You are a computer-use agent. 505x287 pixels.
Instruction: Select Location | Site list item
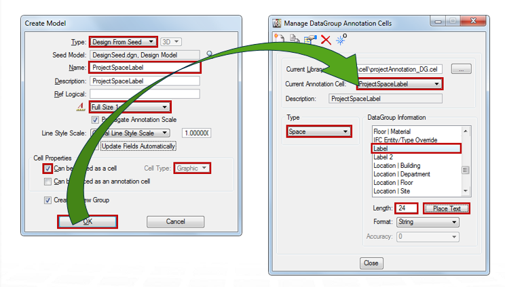coord(417,191)
